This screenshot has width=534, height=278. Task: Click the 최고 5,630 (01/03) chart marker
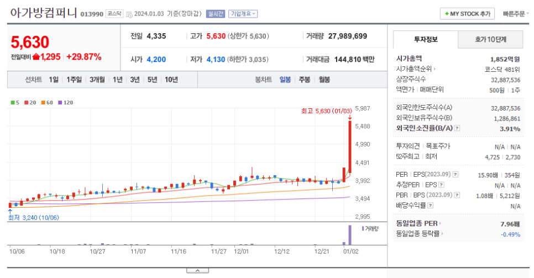click(327, 111)
